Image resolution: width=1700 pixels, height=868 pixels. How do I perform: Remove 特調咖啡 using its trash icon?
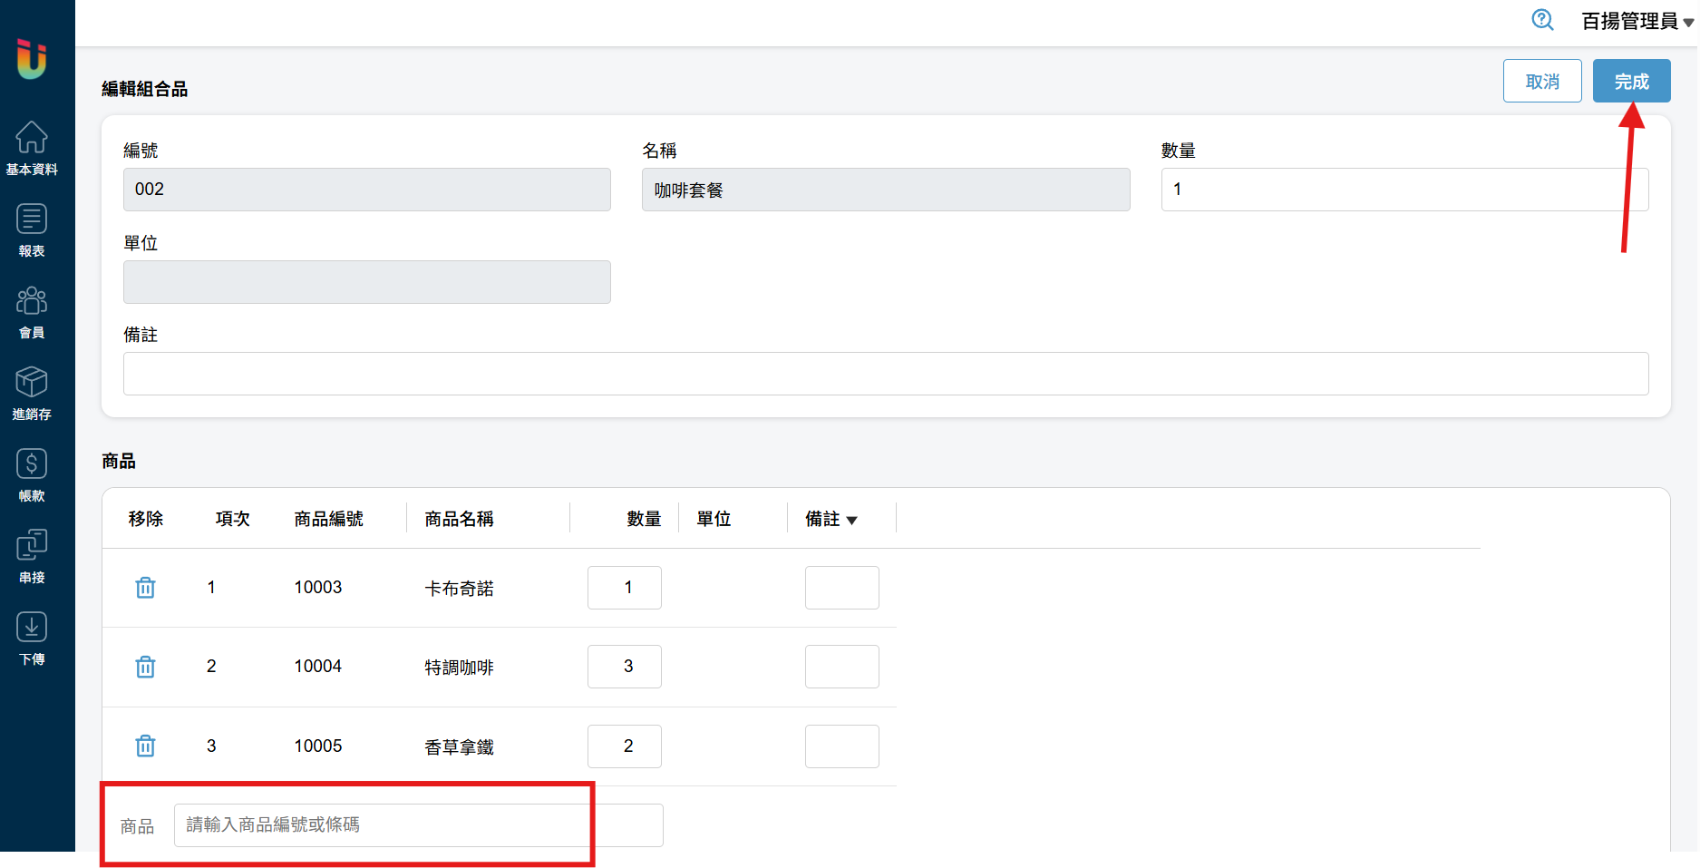(145, 668)
